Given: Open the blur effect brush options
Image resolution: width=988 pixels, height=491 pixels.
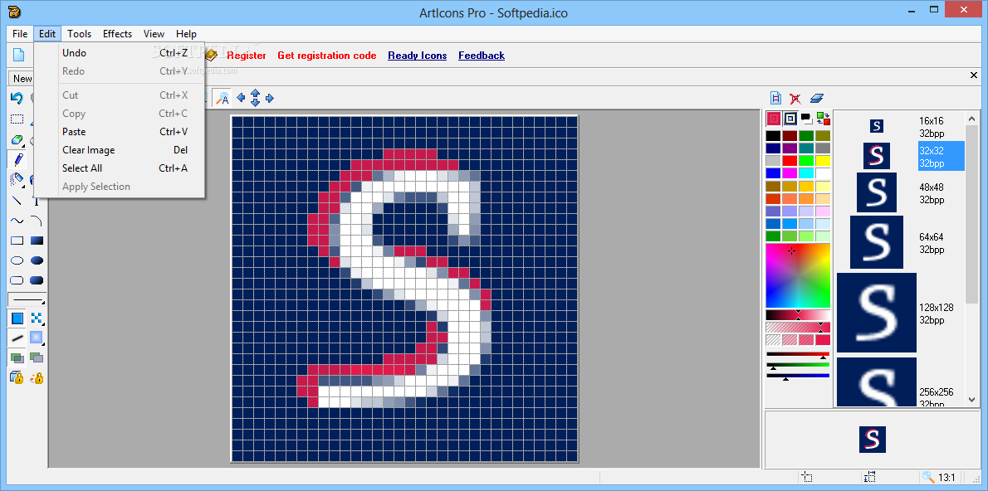Looking at the screenshot, I should (37, 338).
